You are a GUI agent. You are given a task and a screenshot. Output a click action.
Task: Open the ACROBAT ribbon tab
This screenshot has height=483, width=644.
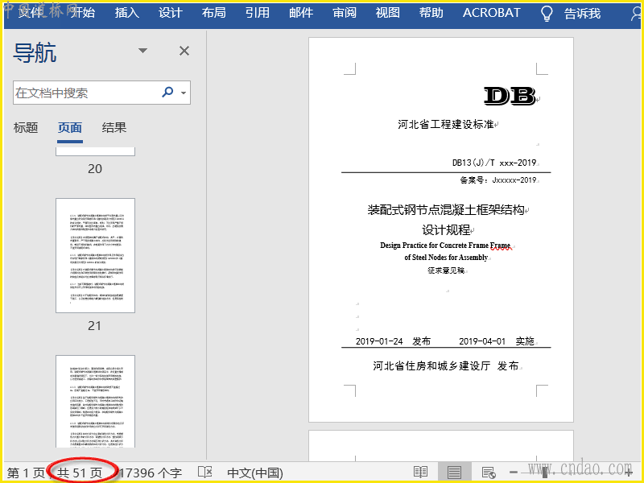click(492, 13)
